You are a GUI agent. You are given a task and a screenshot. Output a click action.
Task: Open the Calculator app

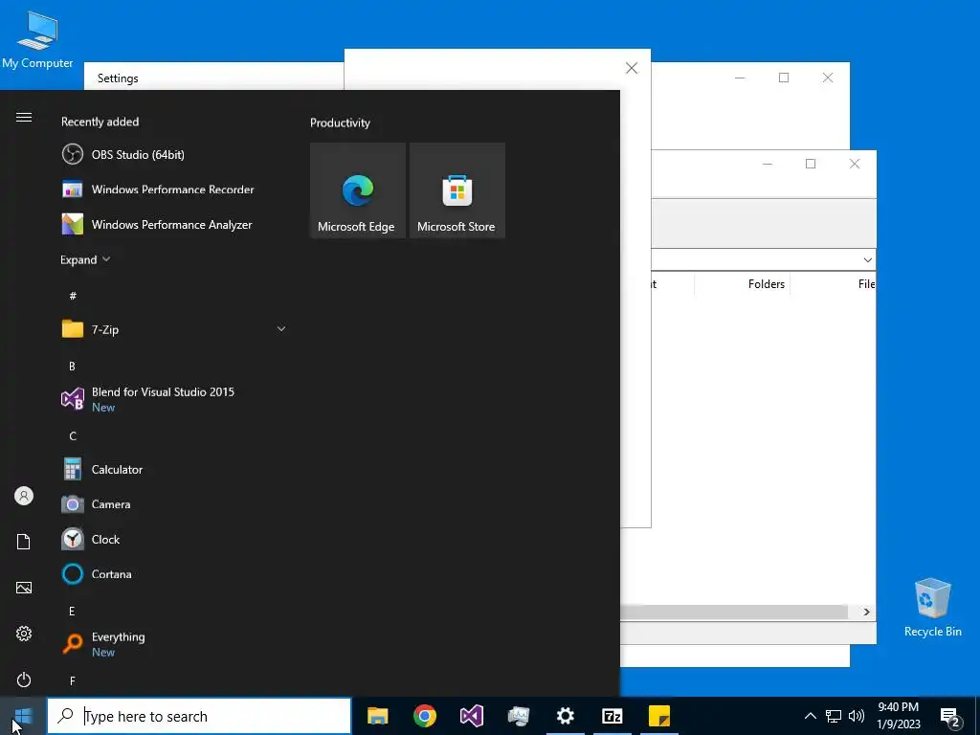point(173,469)
